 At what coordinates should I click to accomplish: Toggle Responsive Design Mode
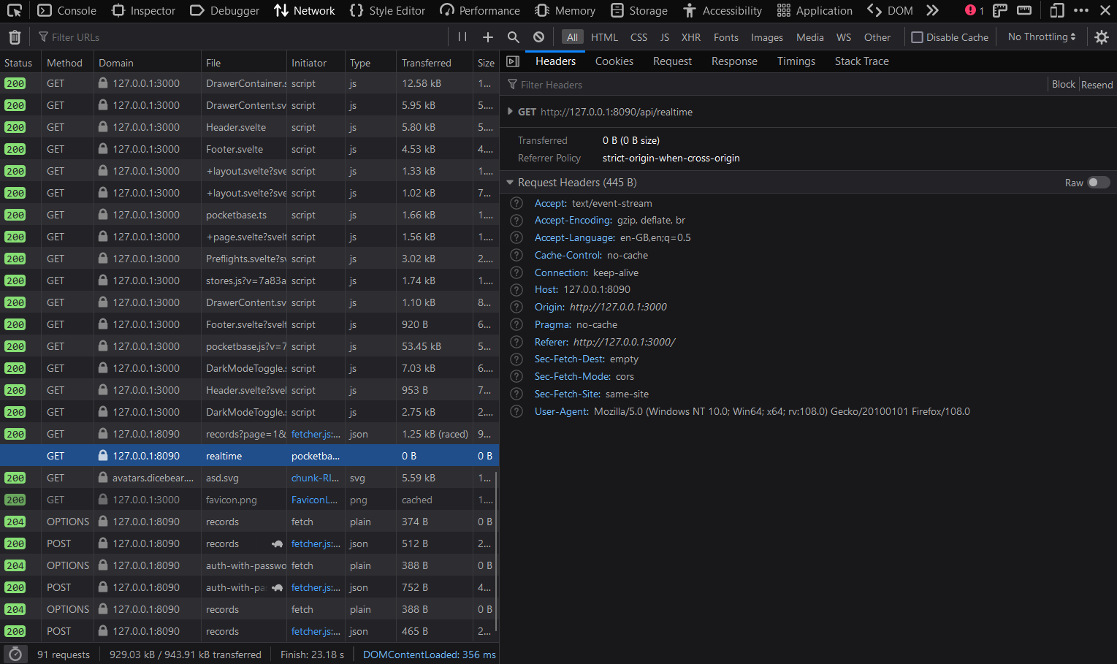tap(1056, 11)
